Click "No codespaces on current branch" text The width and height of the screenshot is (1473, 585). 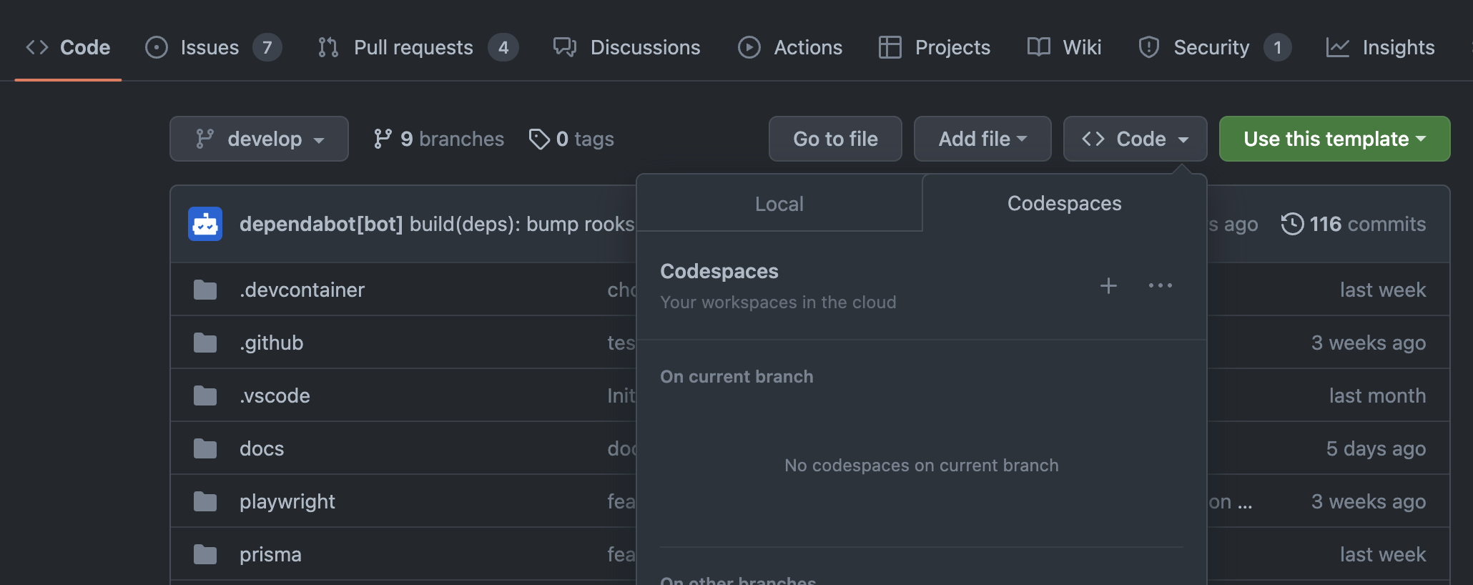pos(921,465)
